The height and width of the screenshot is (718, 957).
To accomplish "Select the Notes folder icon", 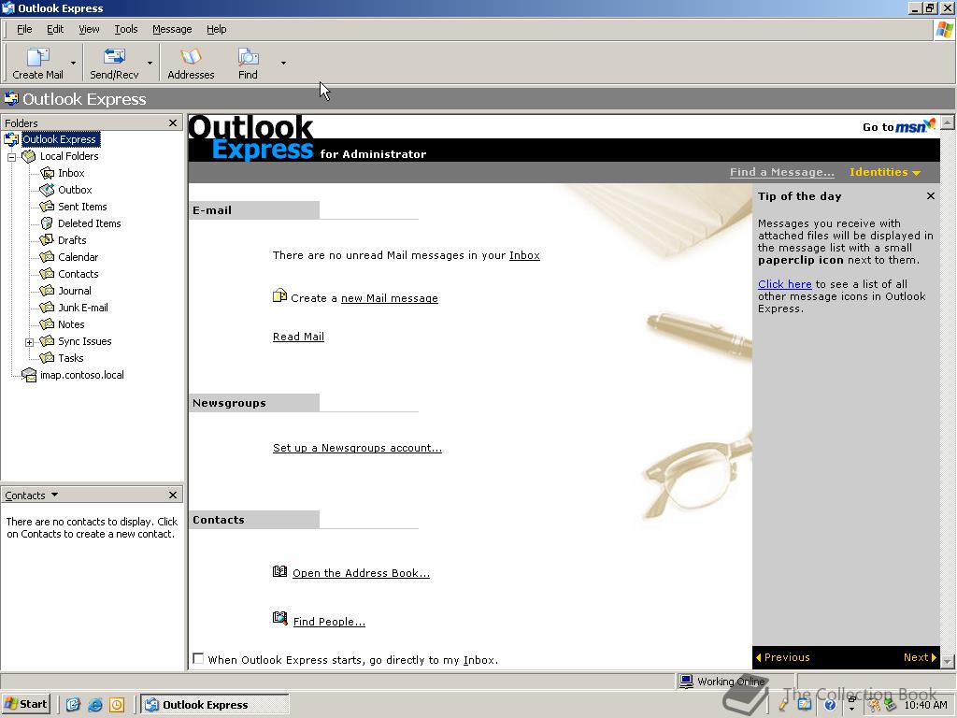I will (x=47, y=324).
